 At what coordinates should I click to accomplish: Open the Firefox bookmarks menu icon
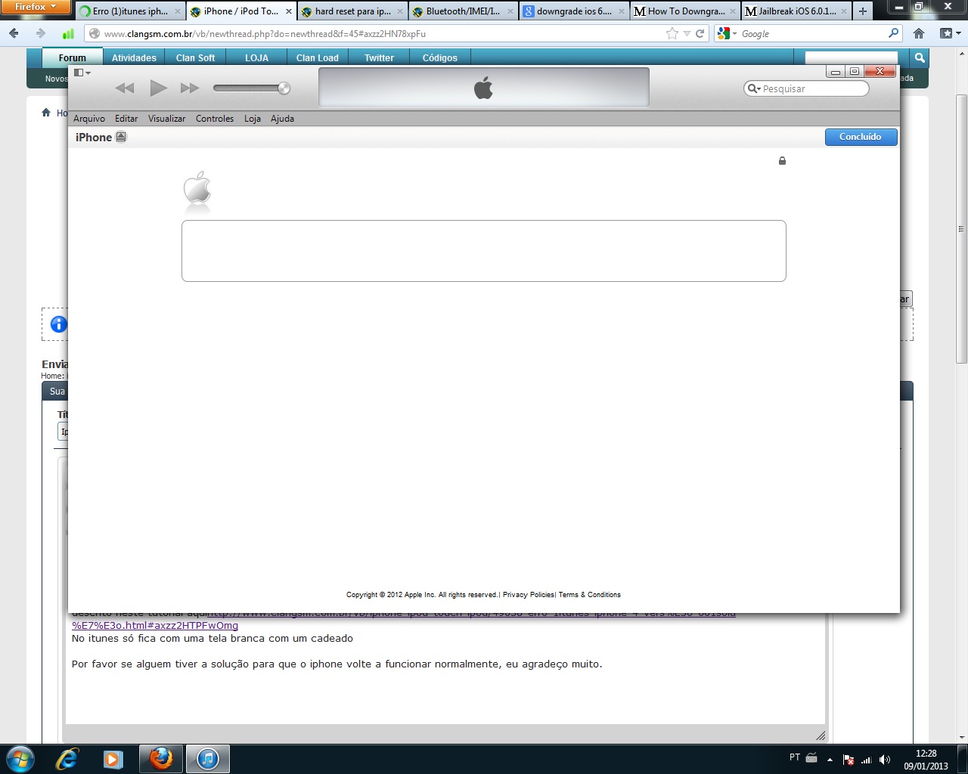pos(950,33)
